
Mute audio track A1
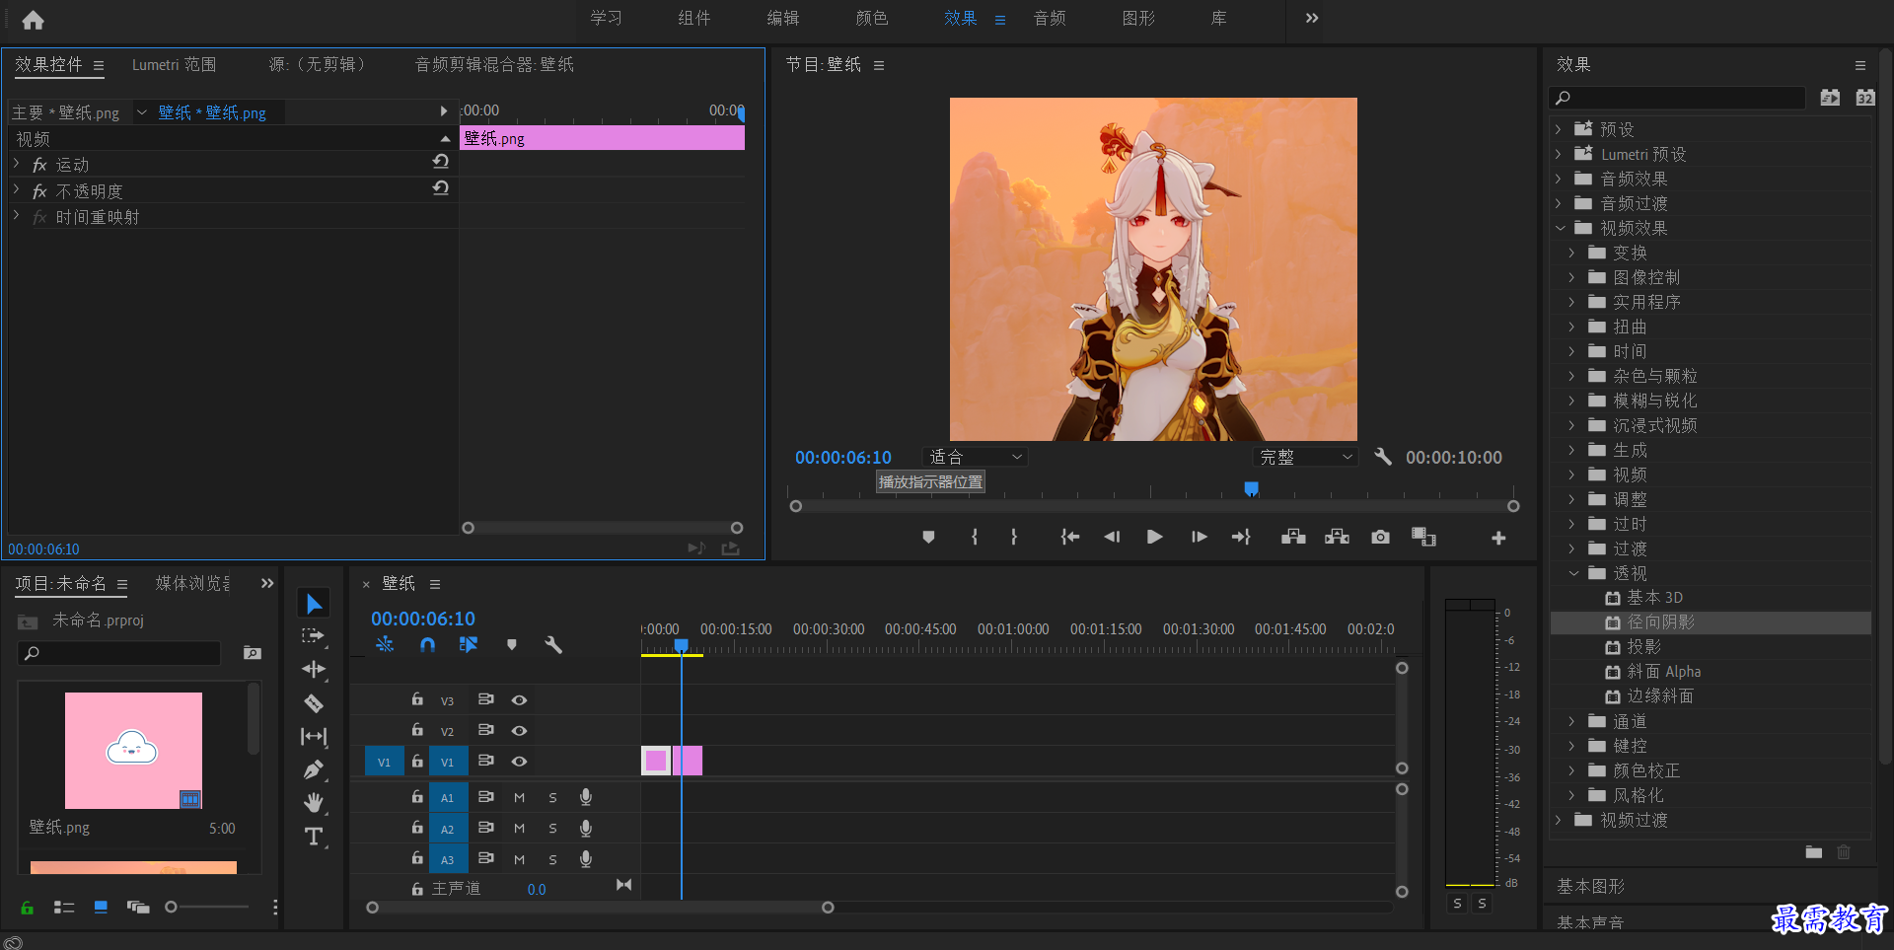(519, 797)
